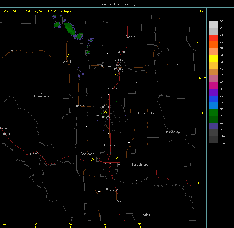
Task: Click the RockyMH label
Action: point(67,61)
